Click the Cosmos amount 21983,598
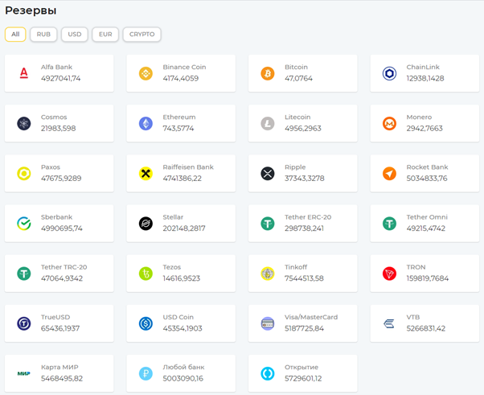Screen dimensions: 484x395 (x=59, y=129)
